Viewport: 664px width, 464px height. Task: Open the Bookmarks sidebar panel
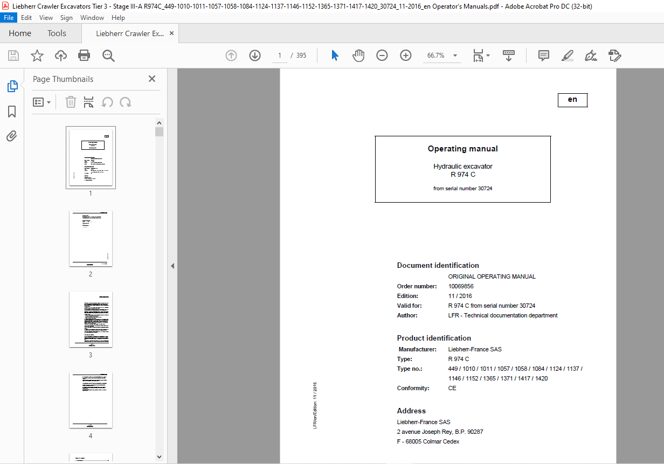pyautogui.click(x=12, y=112)
